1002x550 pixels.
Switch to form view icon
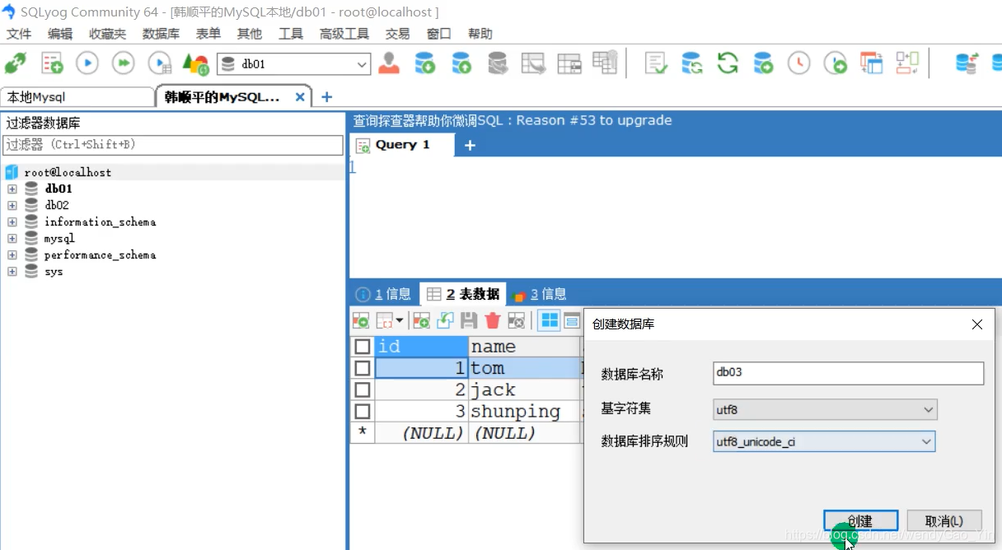[571, 320]
